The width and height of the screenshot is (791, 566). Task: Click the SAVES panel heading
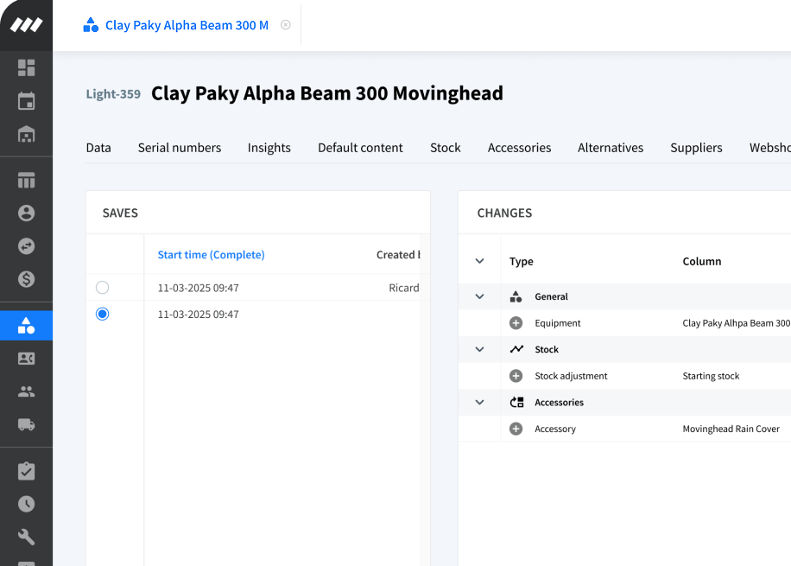click(x=120, y=213)
